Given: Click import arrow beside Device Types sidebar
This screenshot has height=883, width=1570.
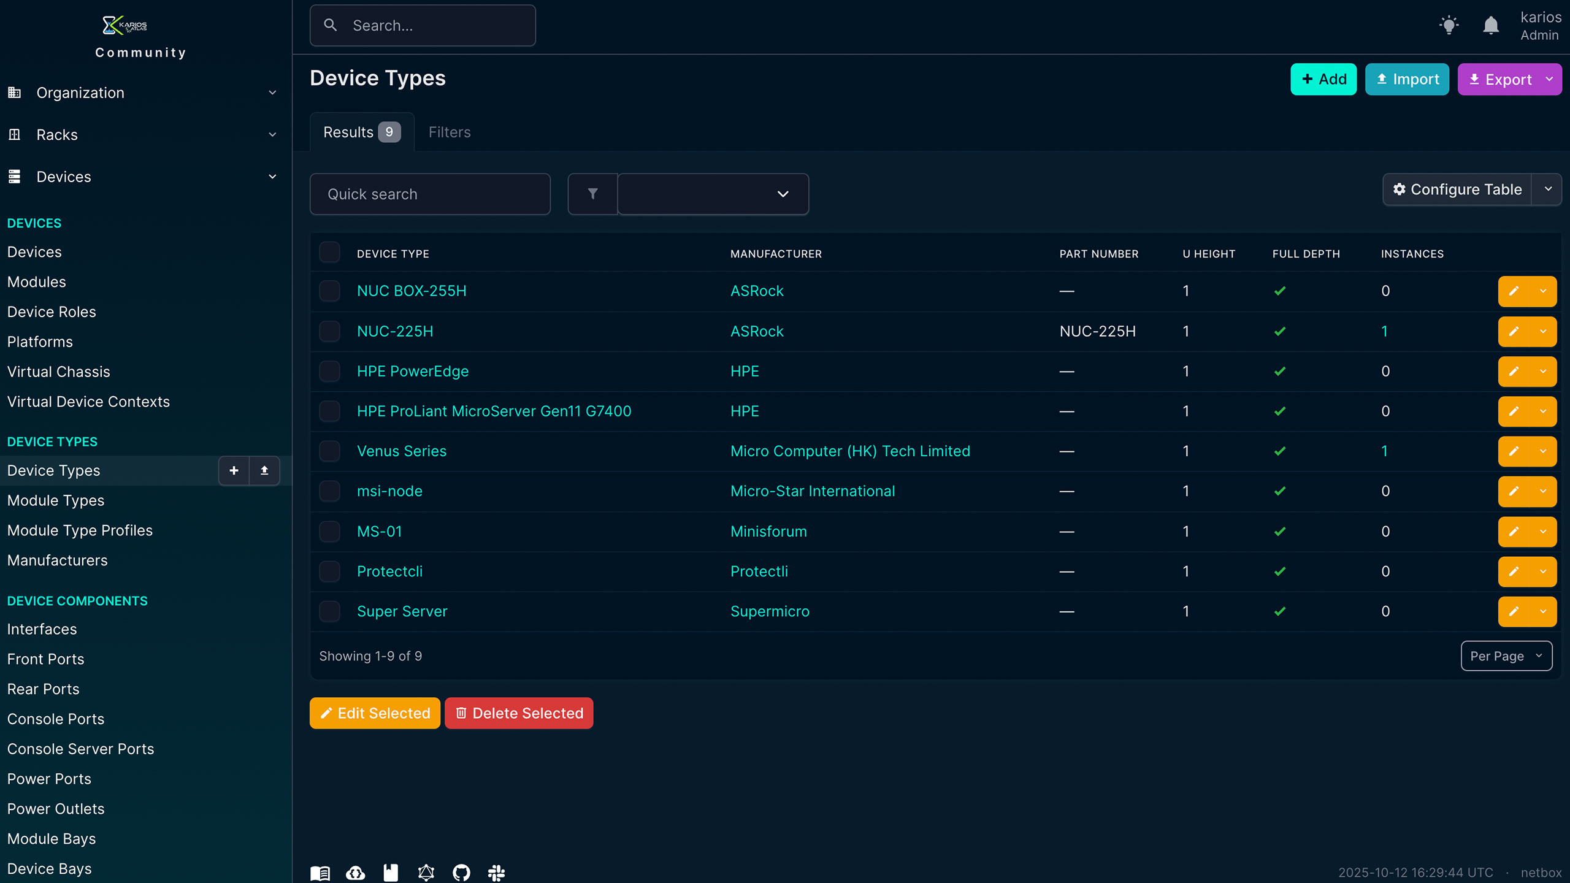Looking at the screenshot, I should click(x=264, y=470).
